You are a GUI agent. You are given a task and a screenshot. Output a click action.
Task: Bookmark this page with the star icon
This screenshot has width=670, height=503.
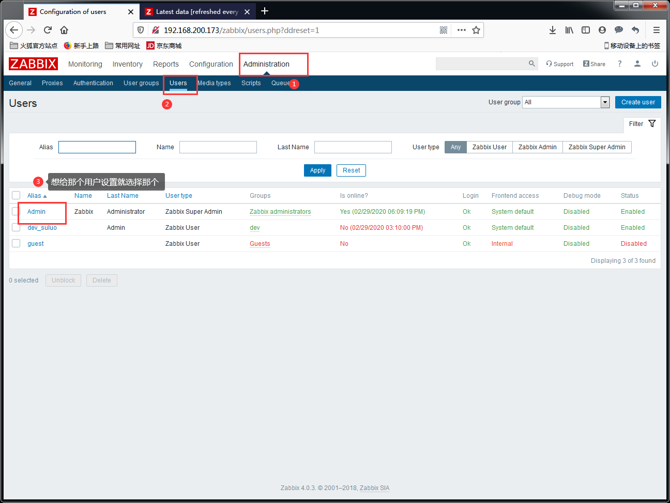[x=476, y=30]
